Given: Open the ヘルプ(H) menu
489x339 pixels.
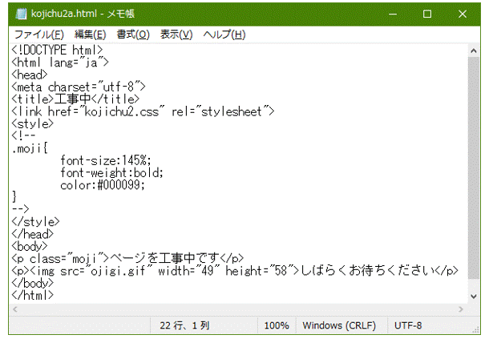Looking at the screenshot, I should click(224, 34).
